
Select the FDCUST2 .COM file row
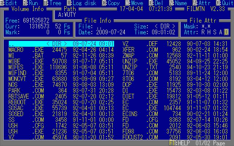tap(175, 137)
